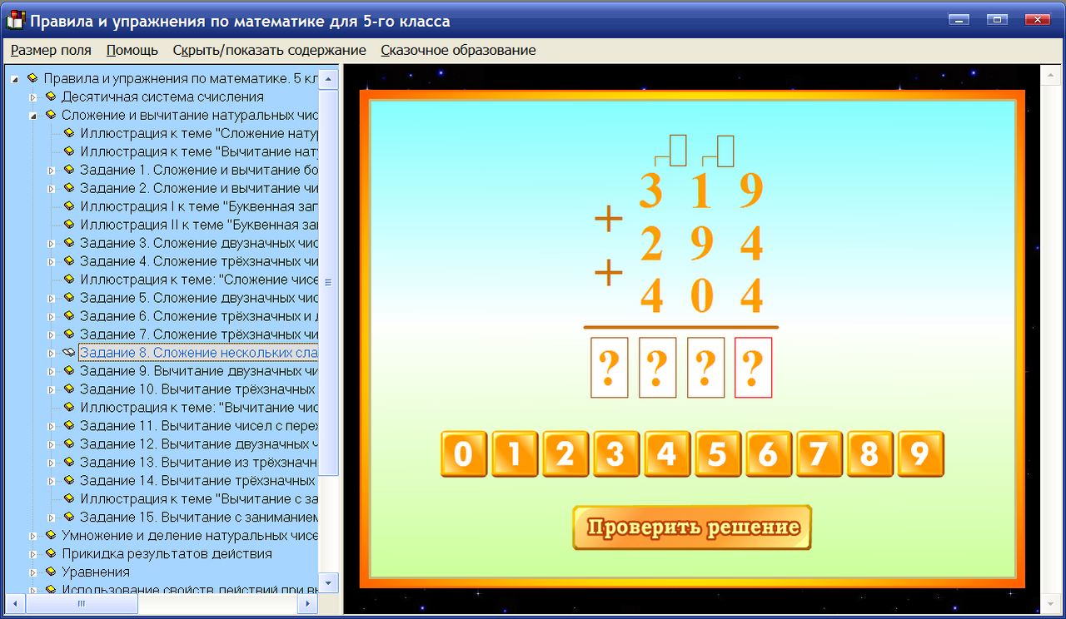Open Иллюстрация к теме "Сложение натуральных"
Screen dimensions: 1066x619
point(199,133)
